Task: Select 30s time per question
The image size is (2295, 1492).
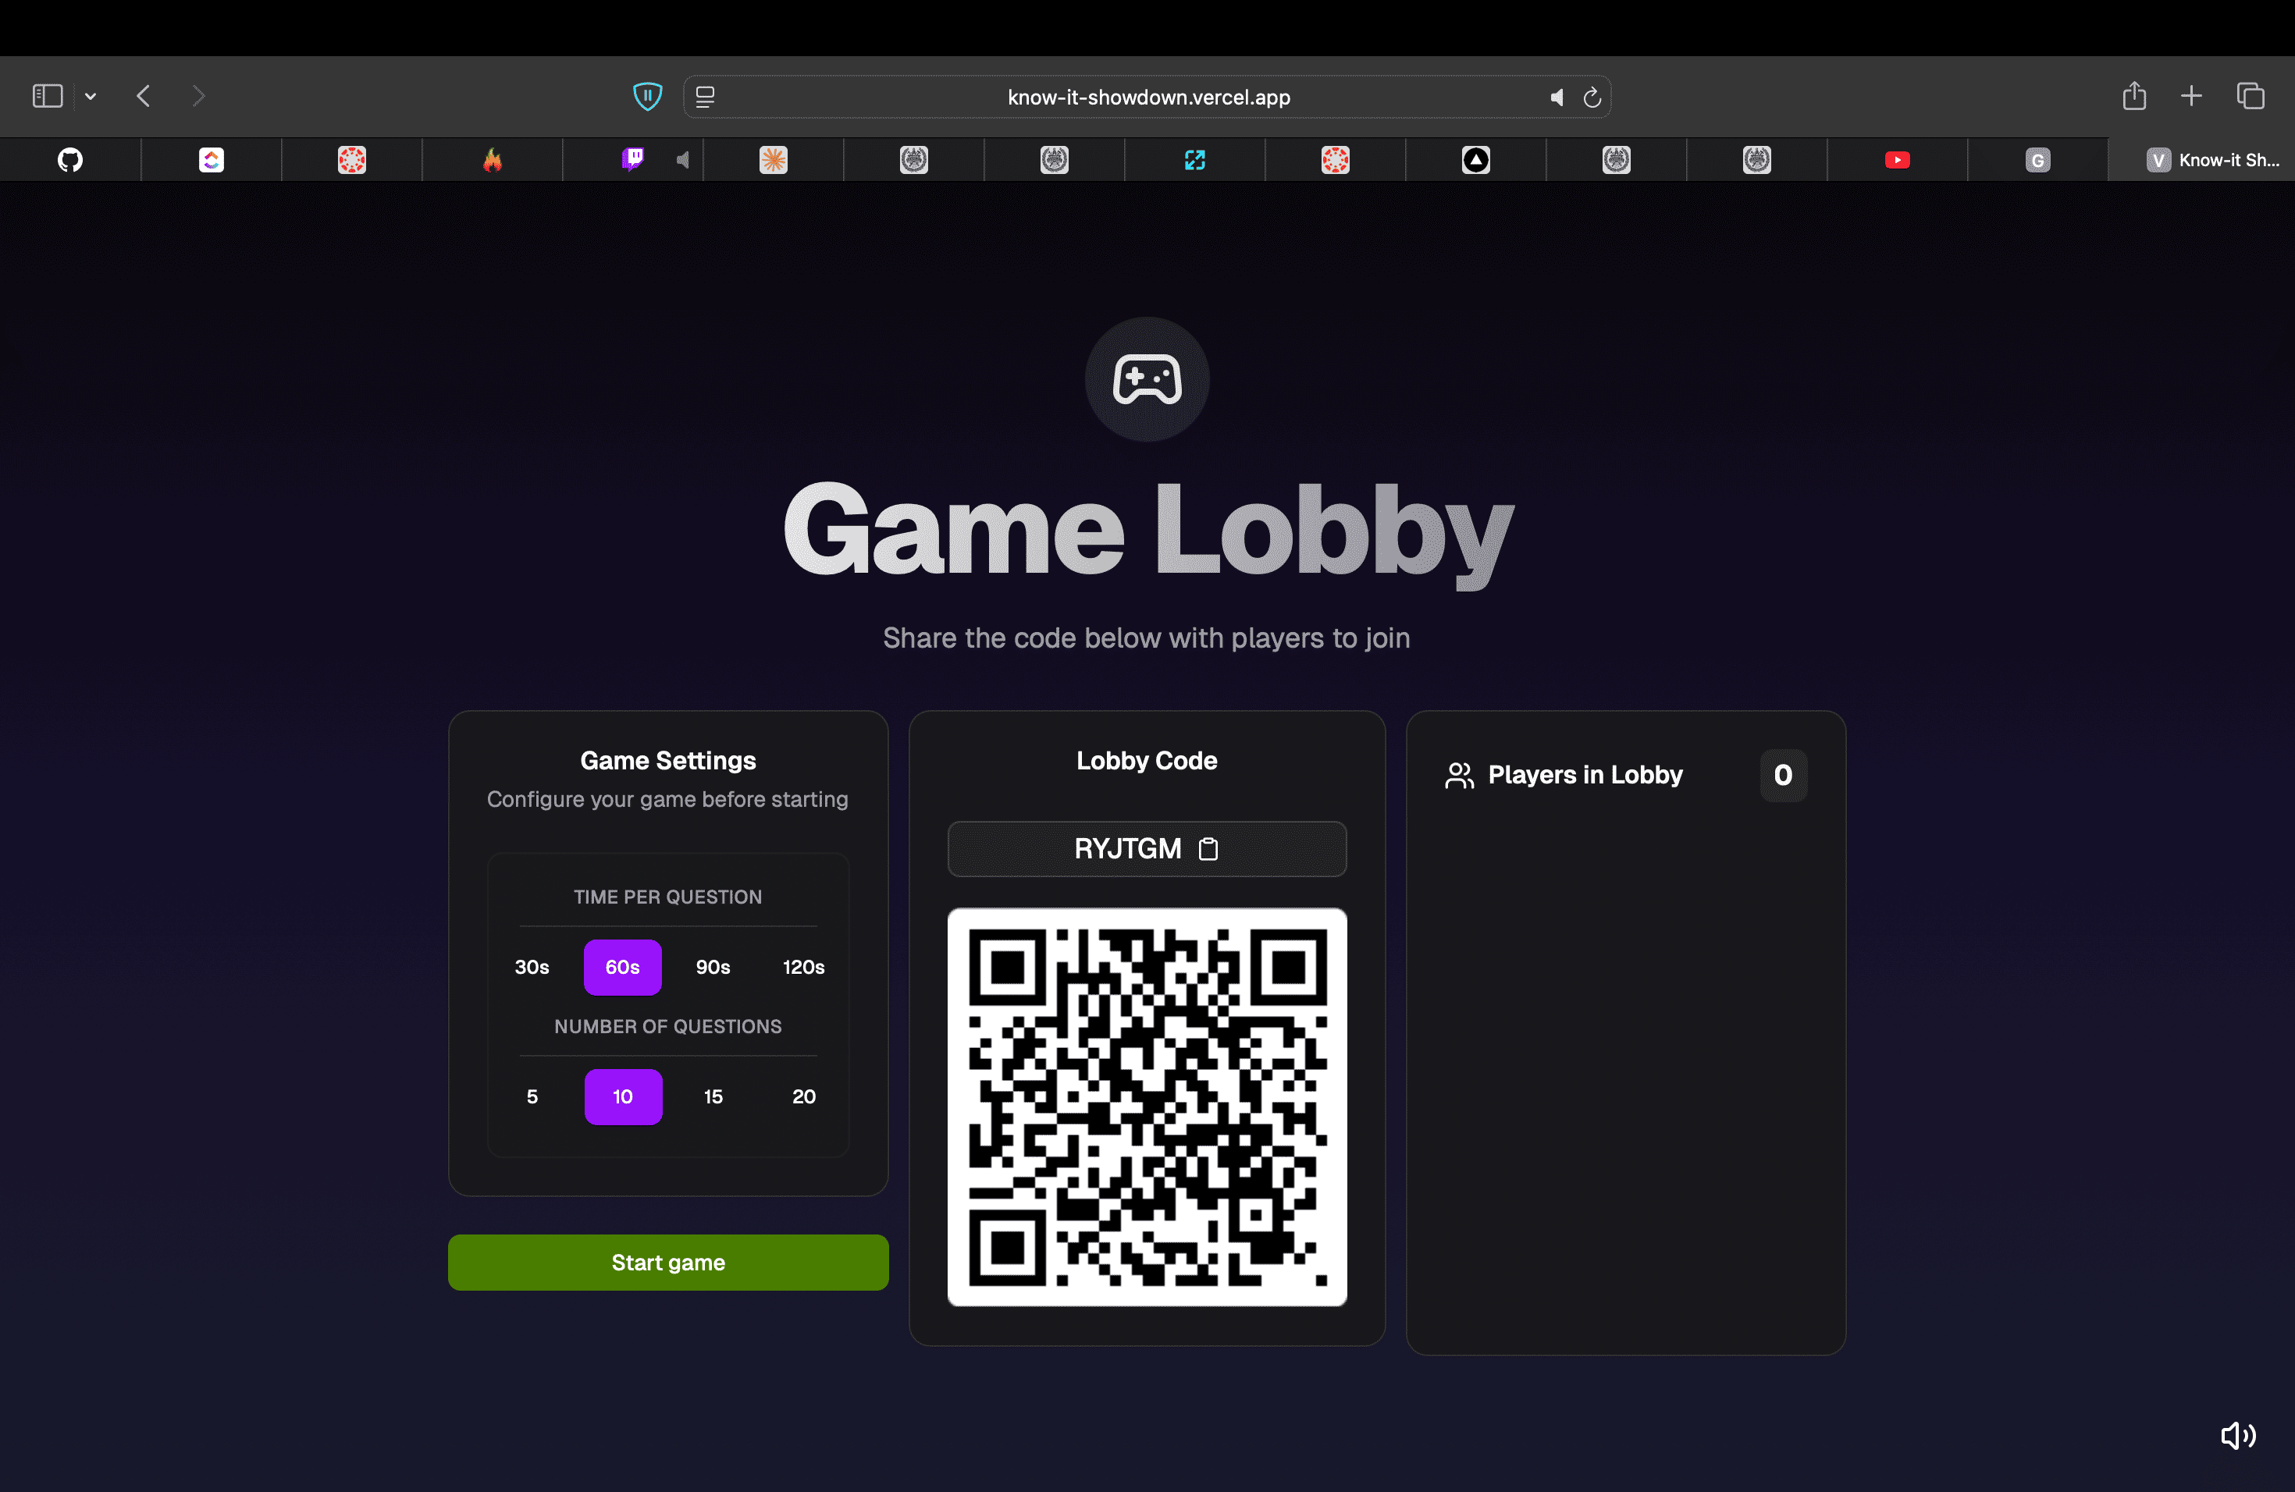Action: click(x=532, y=967)
